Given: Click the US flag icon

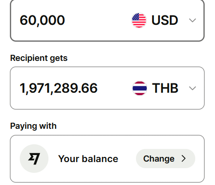Looking at the screenshot, I should pyautogui.click(x=139, y=20).
